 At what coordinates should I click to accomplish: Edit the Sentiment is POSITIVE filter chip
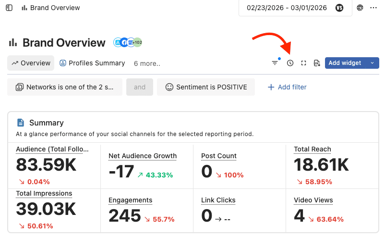click(206, 87)
